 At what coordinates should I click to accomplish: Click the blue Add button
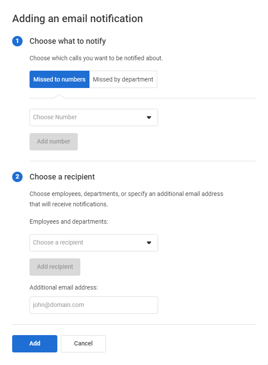pos(35,344)
